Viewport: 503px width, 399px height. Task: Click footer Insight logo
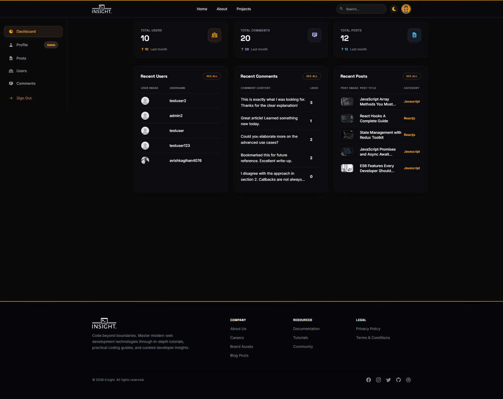104,323
